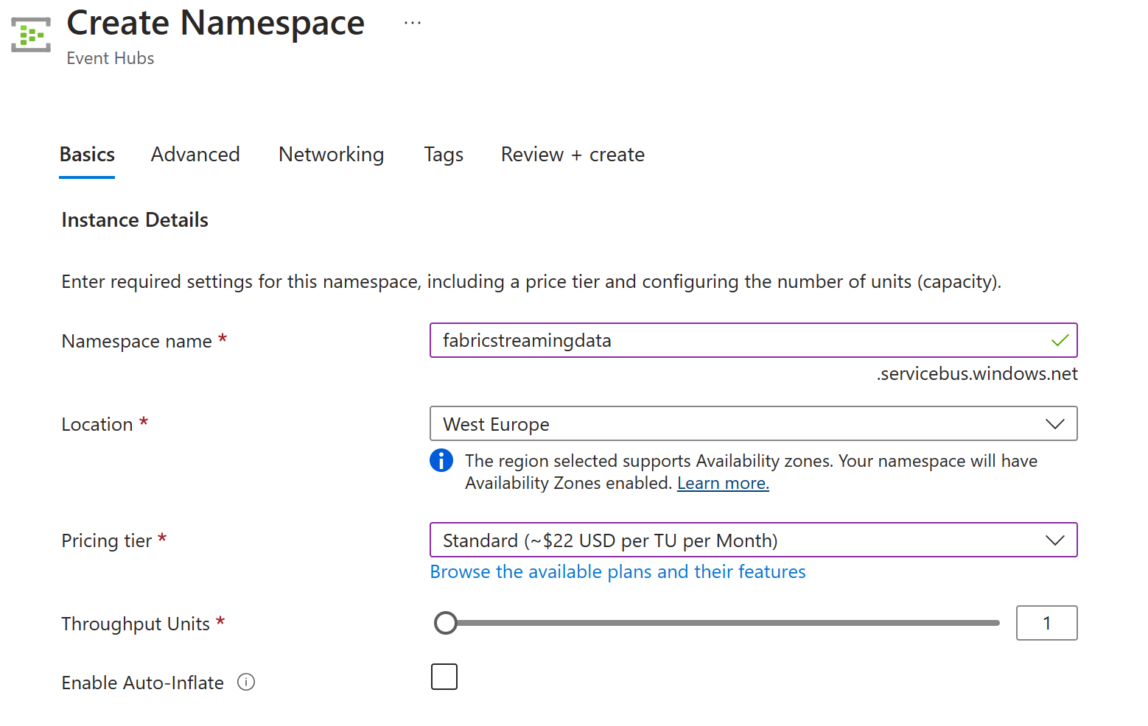The height and width of the screenshot is (726, 1148).
Task: Click the Throughput Units number box
Action: click(x=1046, y=623)
